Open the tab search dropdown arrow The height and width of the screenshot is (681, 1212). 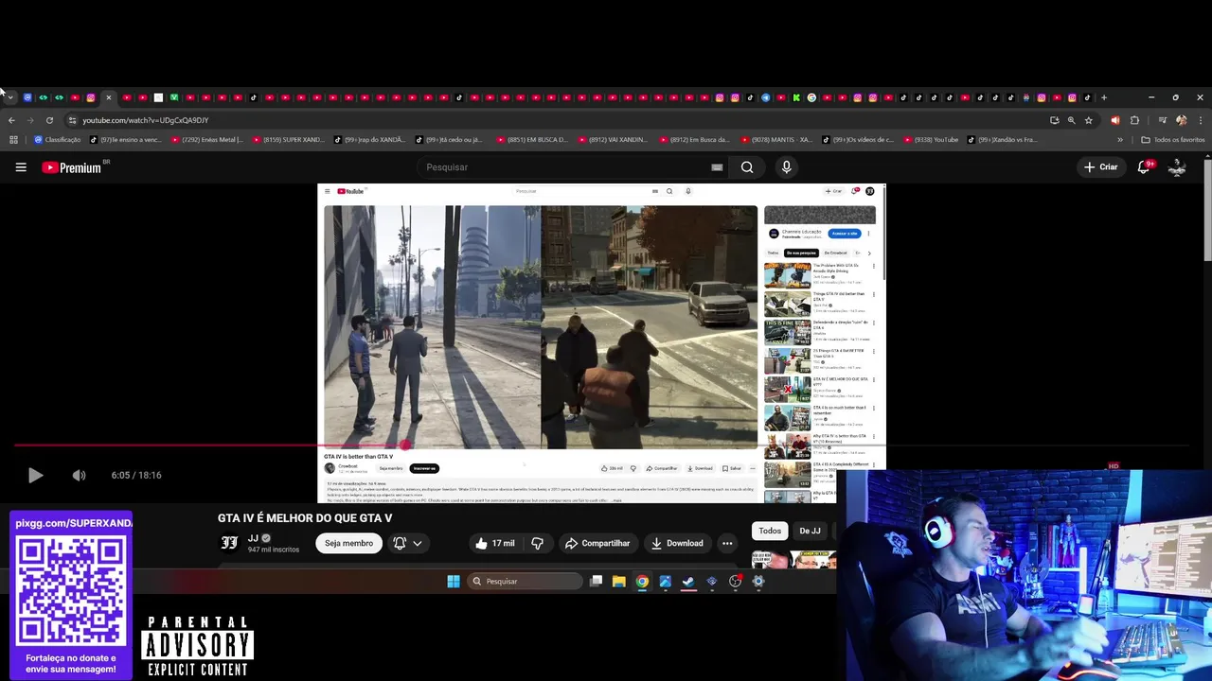click(10, 97)
